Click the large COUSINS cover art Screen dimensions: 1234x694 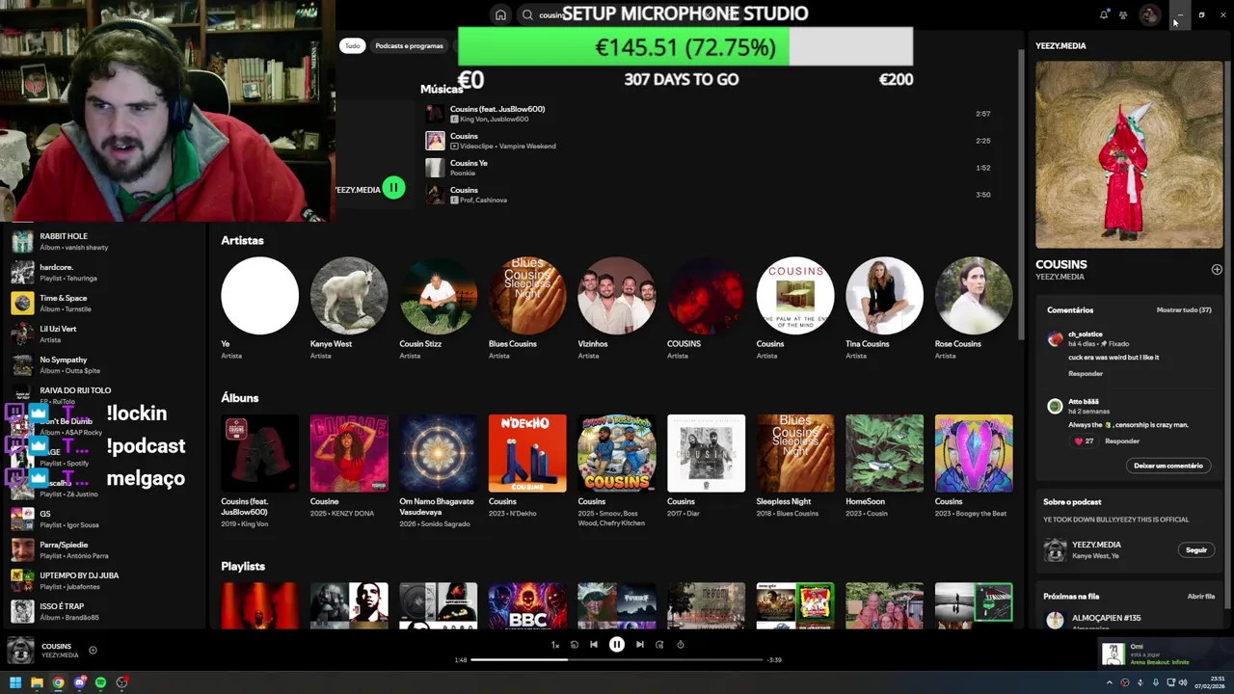coord(1129,154)
